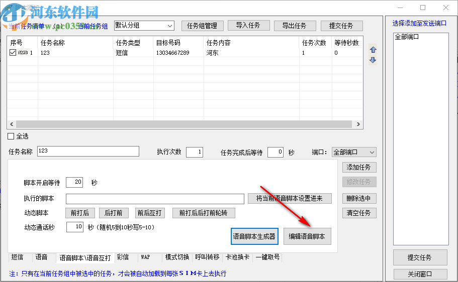Click 关闭窗口 button
458x282 pixels.
[x=420, y=274]
